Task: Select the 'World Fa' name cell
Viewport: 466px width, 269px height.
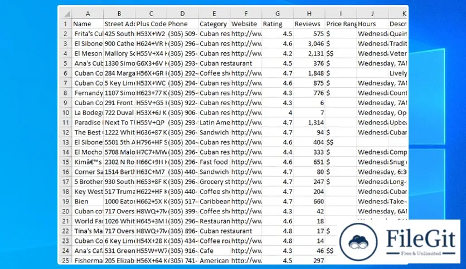Action: [x=88, y=221]
